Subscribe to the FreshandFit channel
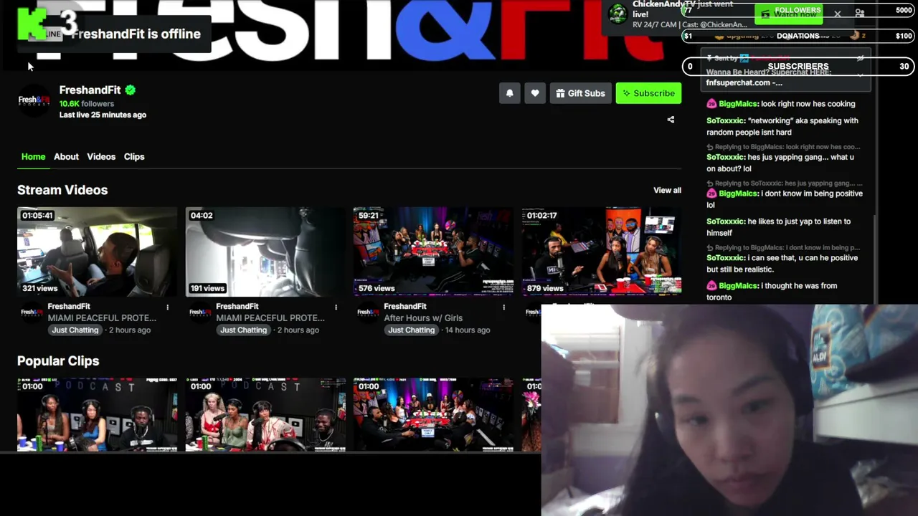Screen dimensions: 918x516 pos(648,93)
